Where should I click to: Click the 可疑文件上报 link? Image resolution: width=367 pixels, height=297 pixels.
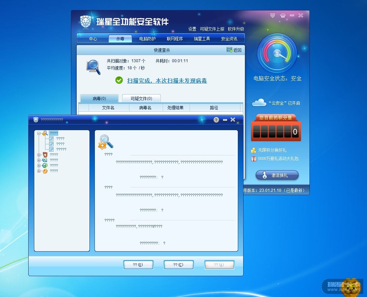tap(212, 29)
